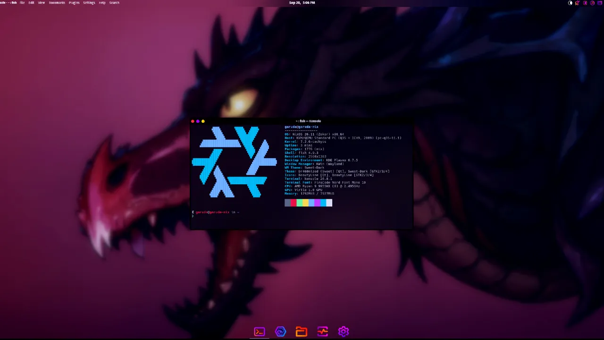Click the 'Host: KVM/QEMU Standard PC' line

[x=343, y=138]
